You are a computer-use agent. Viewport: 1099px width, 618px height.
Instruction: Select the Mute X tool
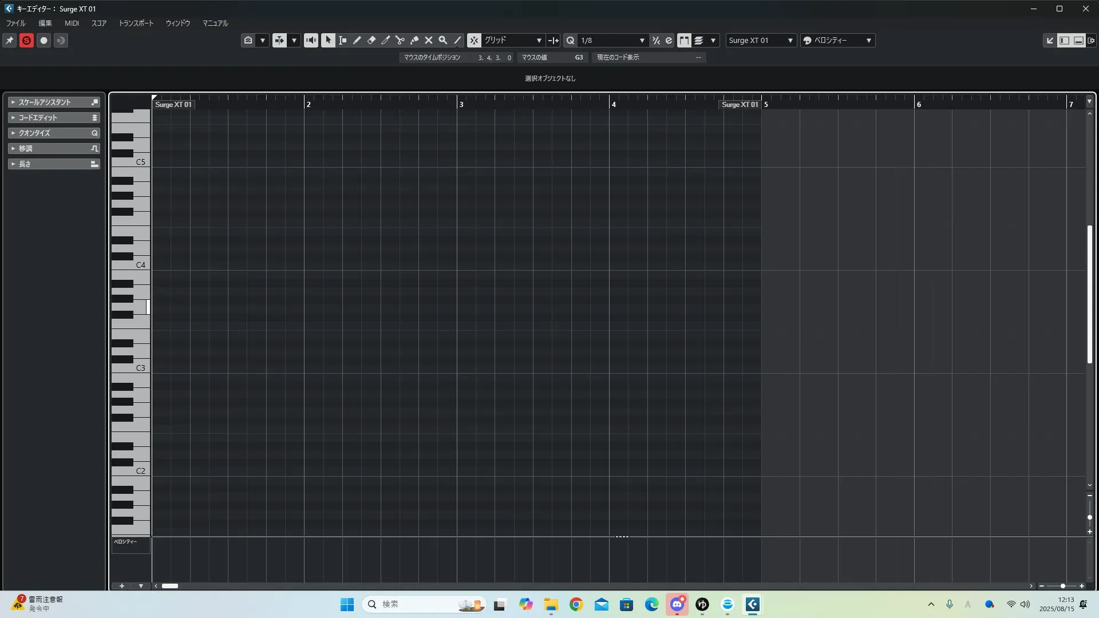tap(428, 40)
